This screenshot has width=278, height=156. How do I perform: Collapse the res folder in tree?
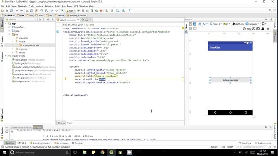(9, 34)
